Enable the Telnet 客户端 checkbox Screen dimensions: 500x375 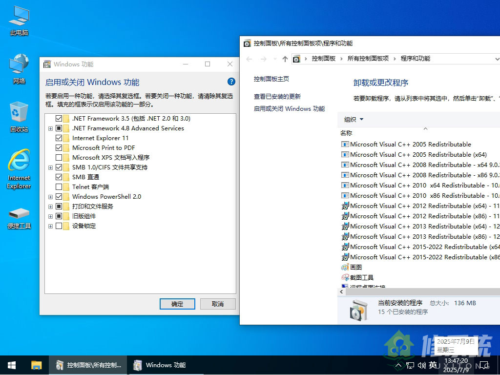(59, 187)
